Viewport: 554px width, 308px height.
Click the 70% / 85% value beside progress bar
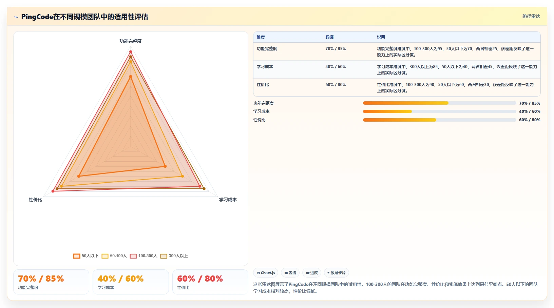[x=530, y=103]
